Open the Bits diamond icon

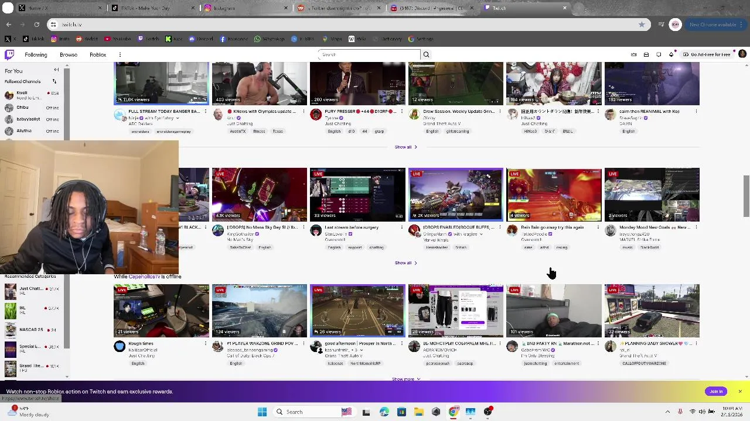click(x=671, y=54)
